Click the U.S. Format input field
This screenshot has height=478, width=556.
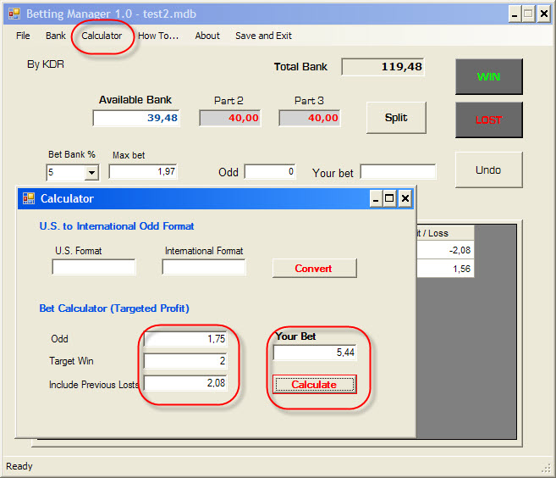[x=94, y=267]
